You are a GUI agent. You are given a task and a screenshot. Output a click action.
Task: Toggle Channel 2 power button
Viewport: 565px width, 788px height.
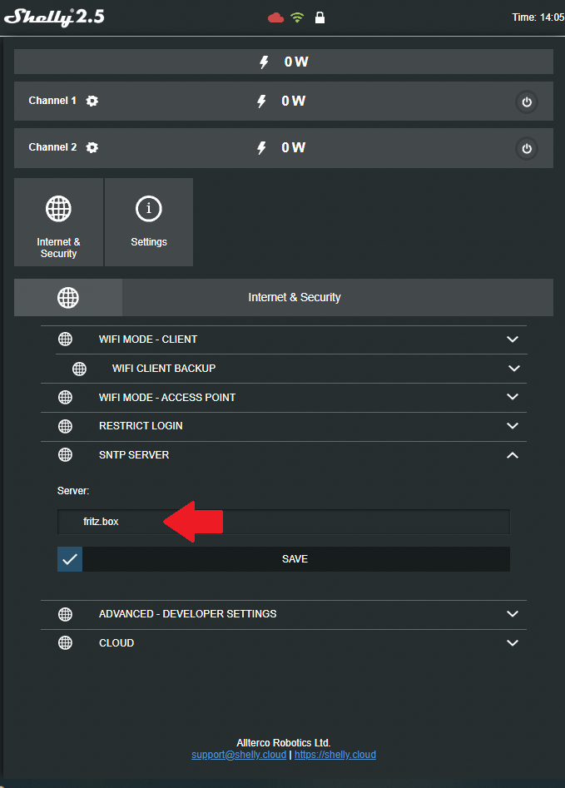[x=527, y=149]
